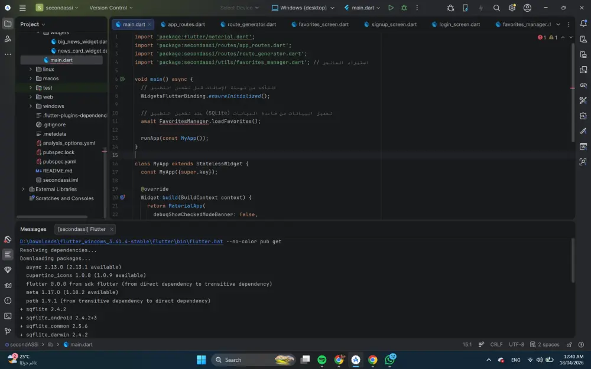Screen dimensions: 591x369
Task: Expand the macos folder
Action: (31, 79)
